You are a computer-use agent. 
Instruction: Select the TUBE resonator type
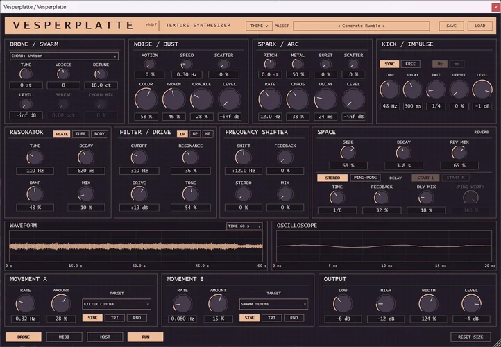click(80, 134)
